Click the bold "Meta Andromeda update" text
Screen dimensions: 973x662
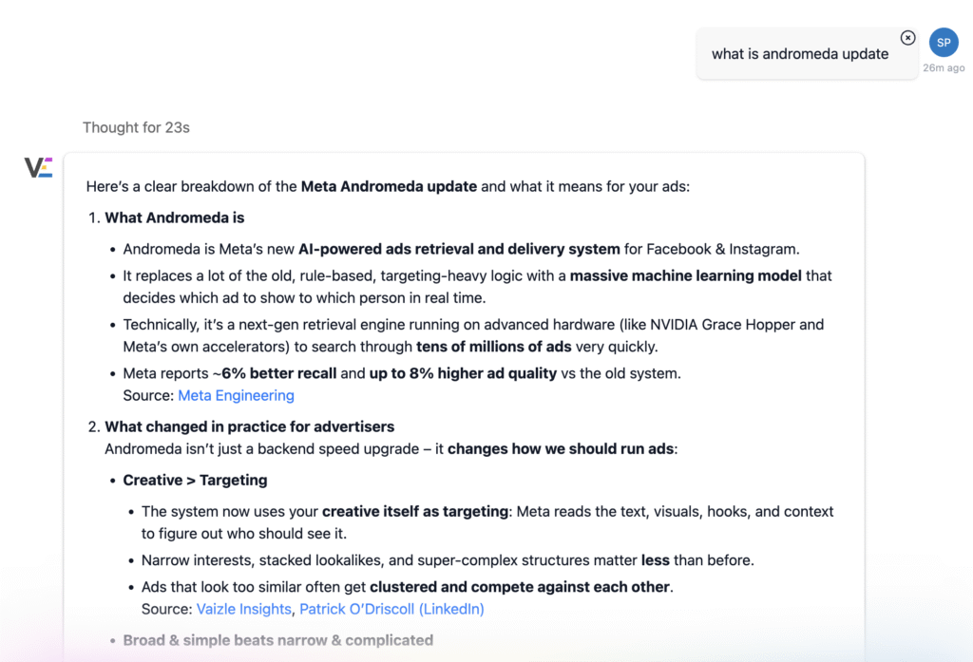pyautogui.click(x=389, y=186)
